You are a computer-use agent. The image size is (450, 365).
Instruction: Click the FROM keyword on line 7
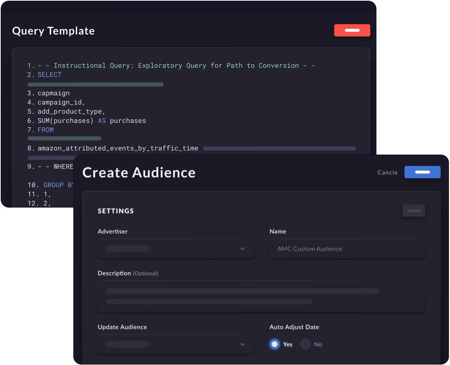46,130
